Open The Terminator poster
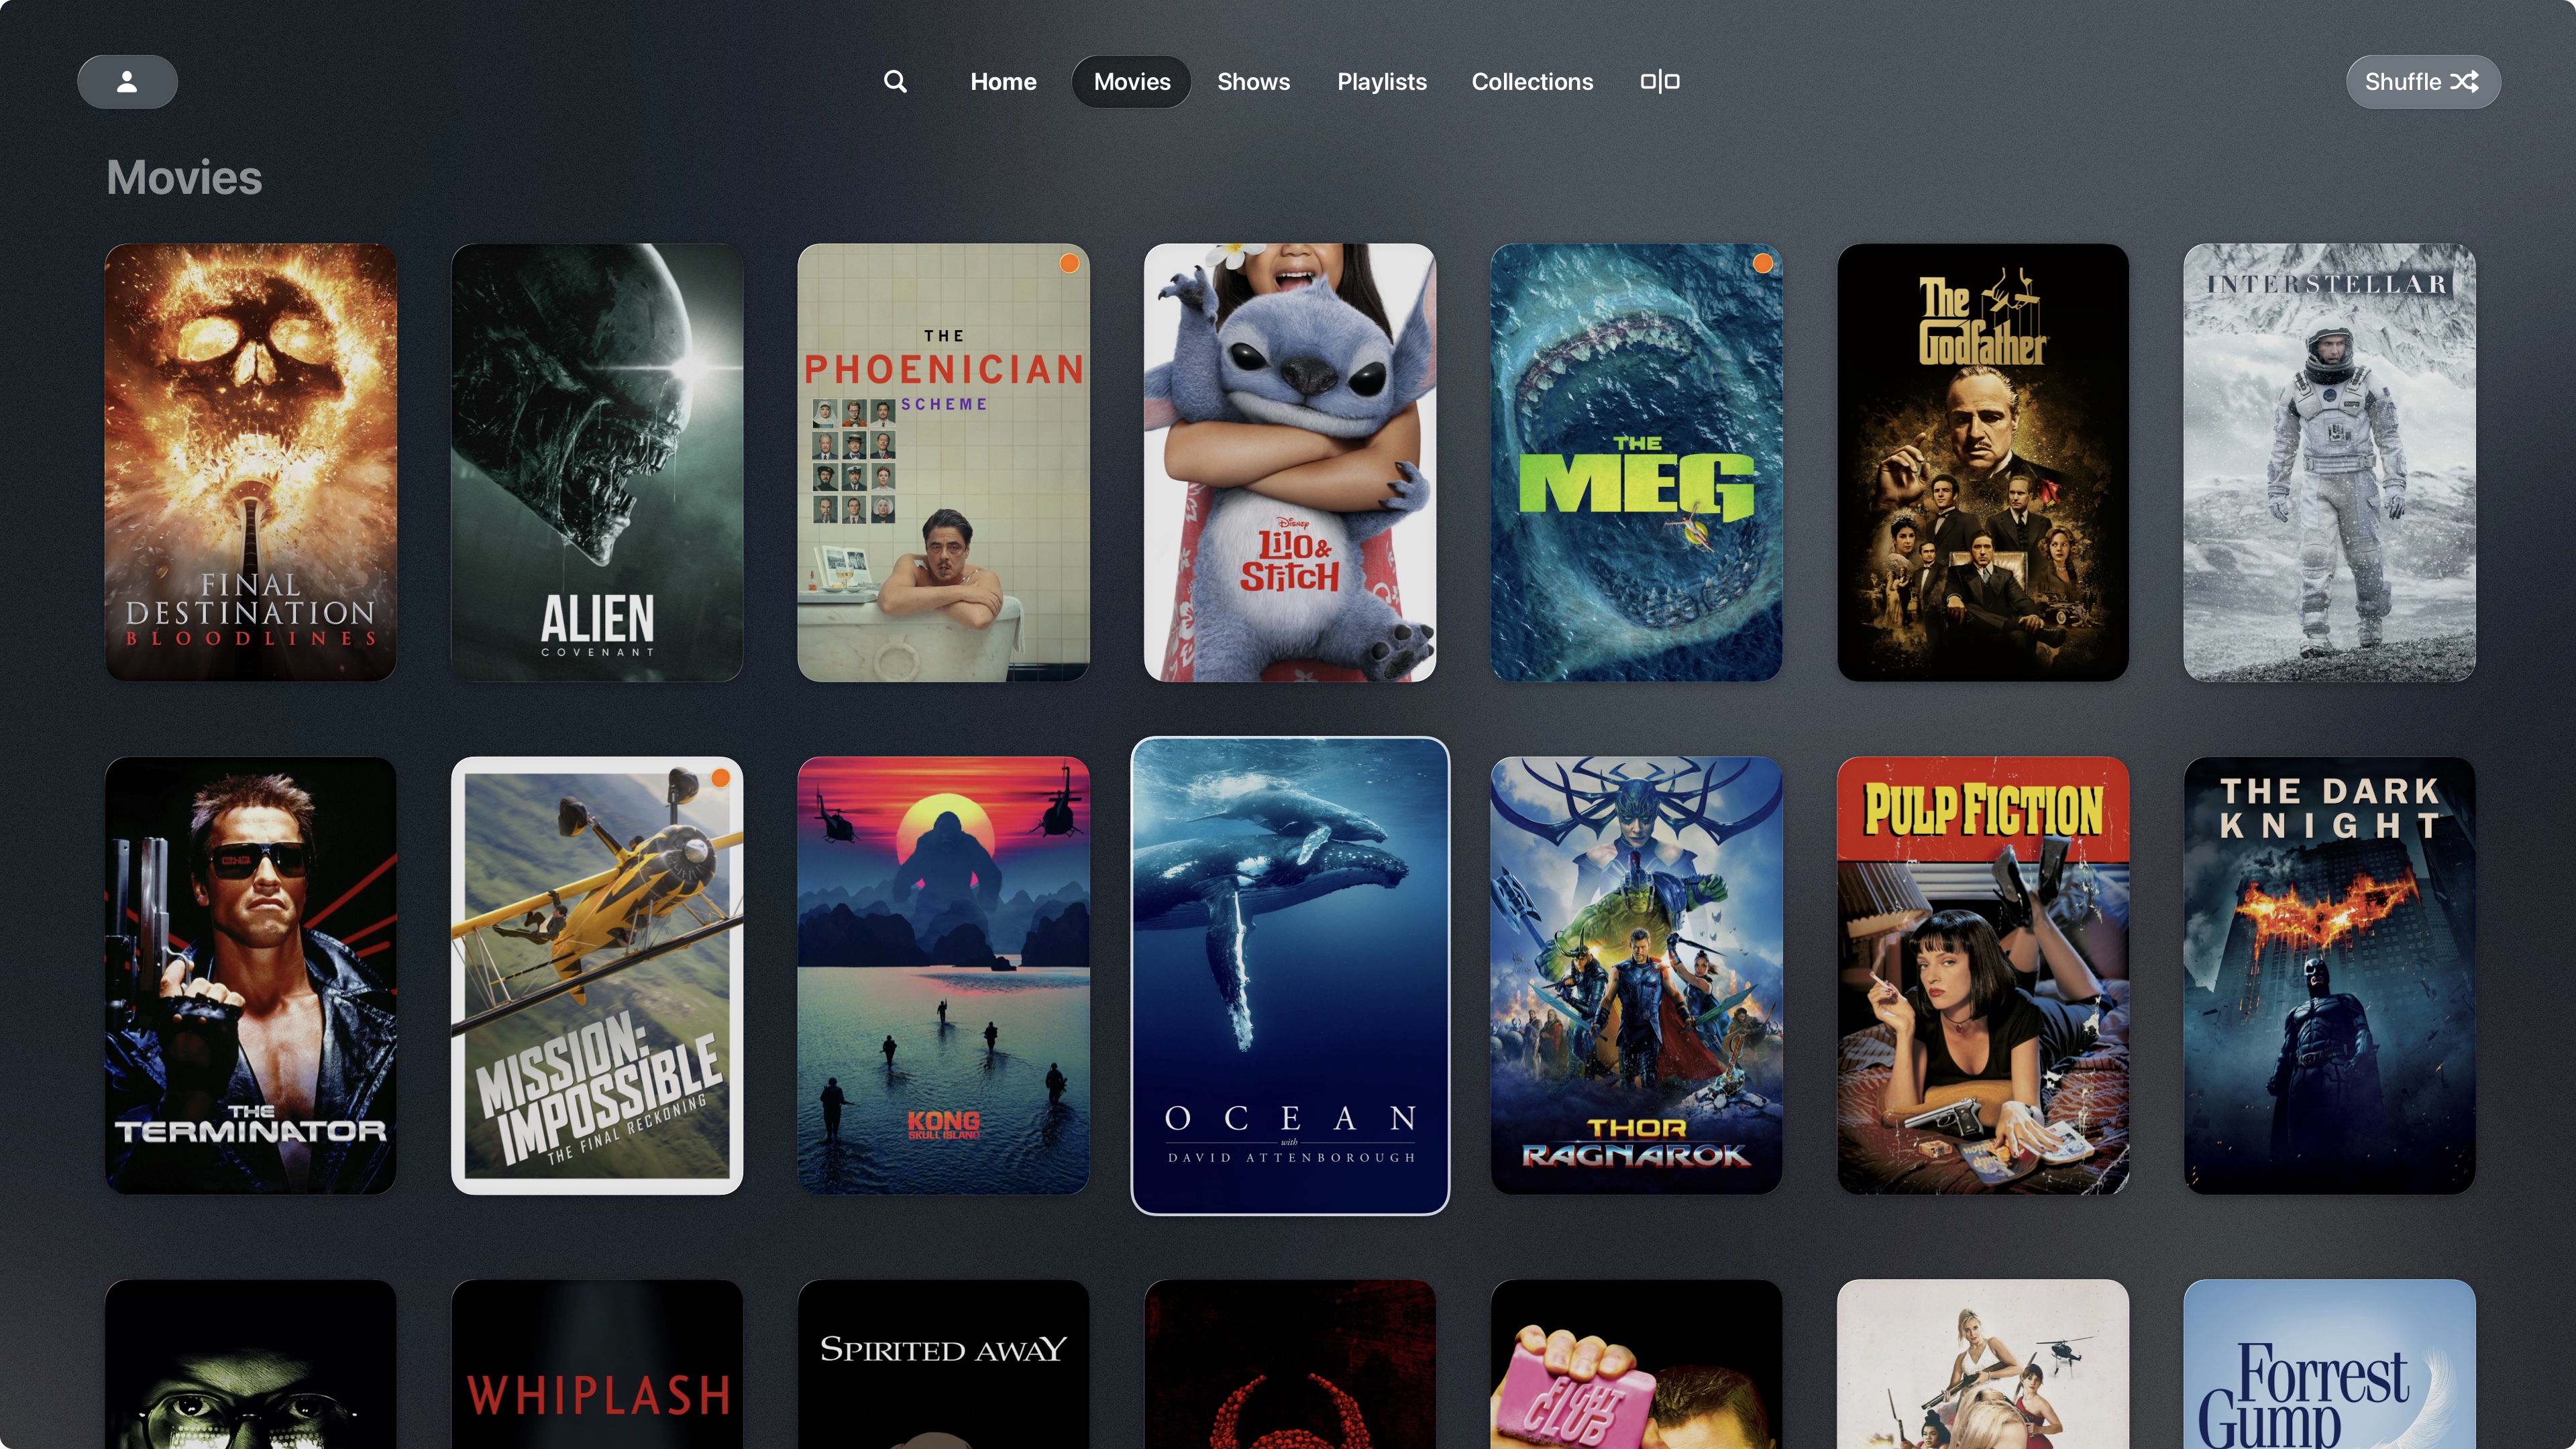2576x1449 pixels. tap(251, 975)
